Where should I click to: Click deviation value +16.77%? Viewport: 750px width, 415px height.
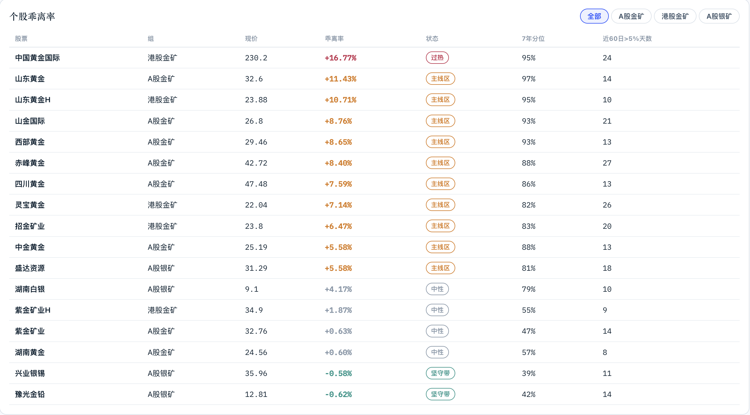[341, 58]
